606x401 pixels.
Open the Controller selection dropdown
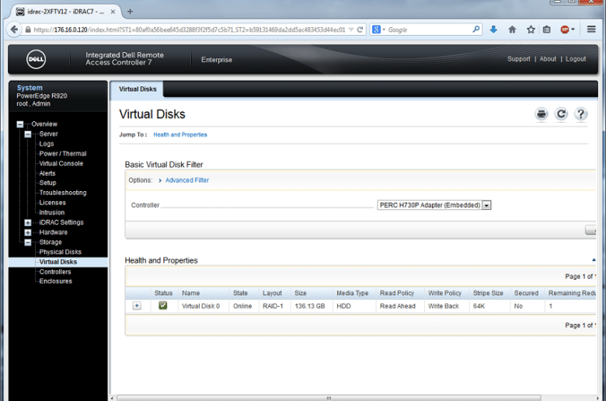coord(434,205)
